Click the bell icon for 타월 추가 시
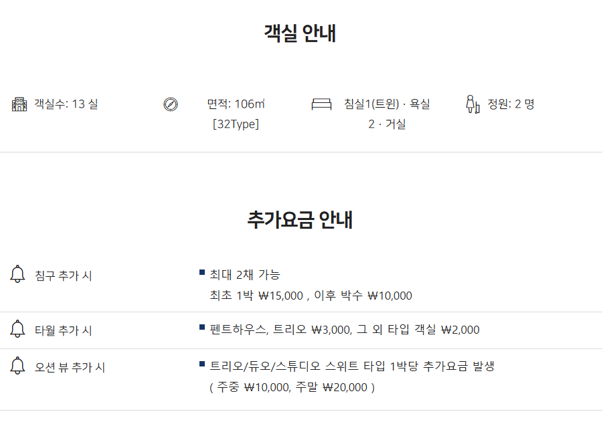Screen dimensions: 609x430 tap(18, 330)
